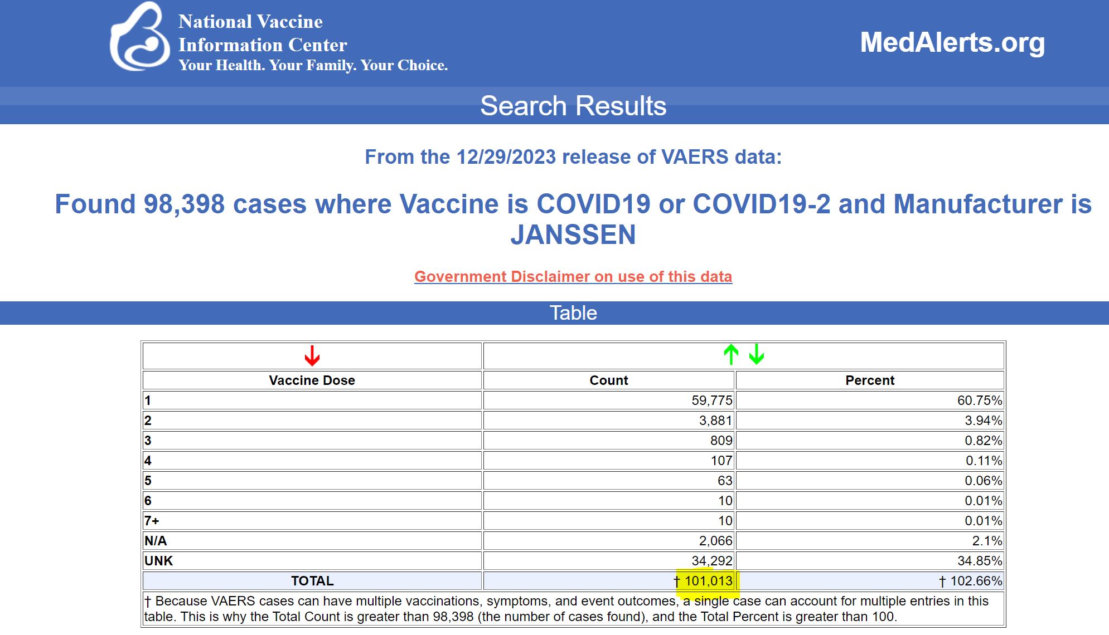This screenshot has height=635, width=1109.
Task: Select the count 63 for dose 5
Action: pyautogui.click(x=725, y=481)
